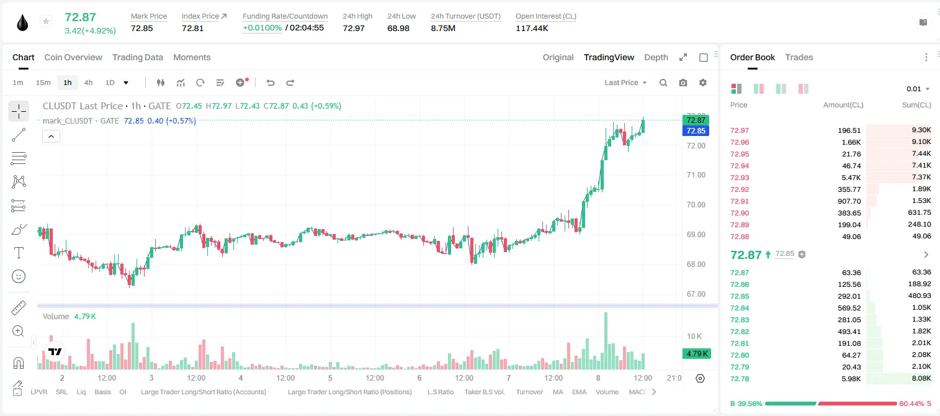Select the trend line drawing tool
Viewport: 940px width, 416px height.
pos(19,135)
